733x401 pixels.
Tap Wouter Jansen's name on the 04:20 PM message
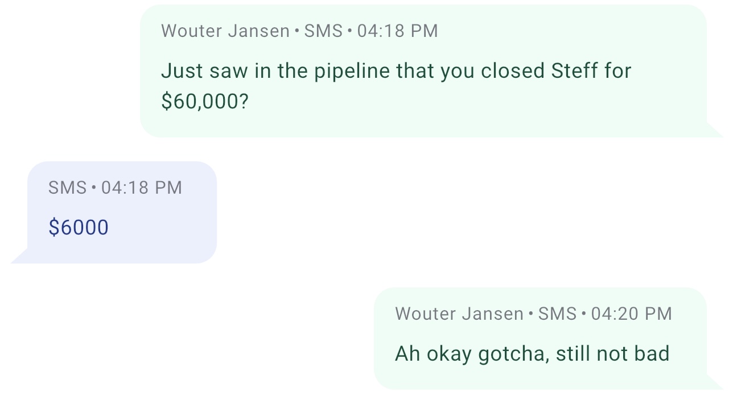[459, 314]
